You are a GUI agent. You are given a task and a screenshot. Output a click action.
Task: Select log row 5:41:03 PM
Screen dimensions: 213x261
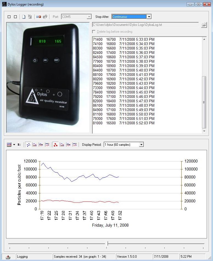124,75
